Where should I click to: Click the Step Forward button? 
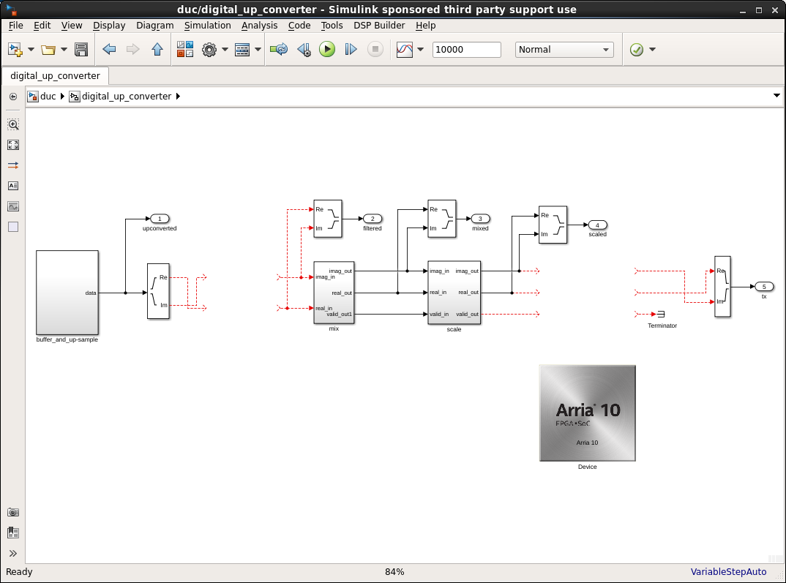pyautogui.click(x=351, y=50)
